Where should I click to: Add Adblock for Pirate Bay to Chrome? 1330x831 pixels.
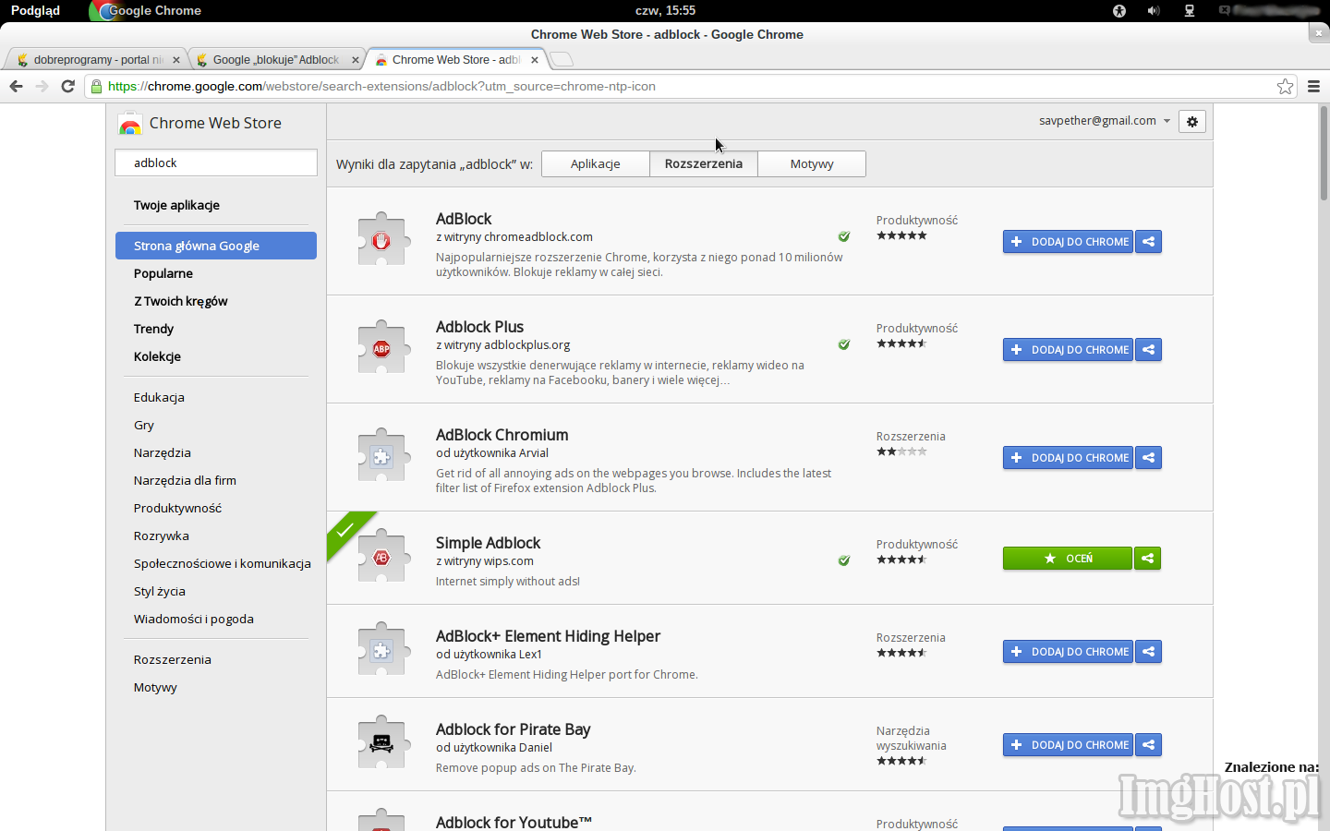click(x=1068, y=745)
